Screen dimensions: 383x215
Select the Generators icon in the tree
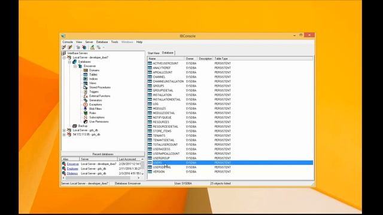(86, 100)
